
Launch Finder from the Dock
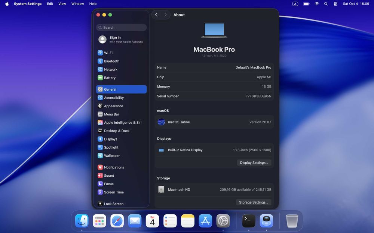click(x=82, y=221)
